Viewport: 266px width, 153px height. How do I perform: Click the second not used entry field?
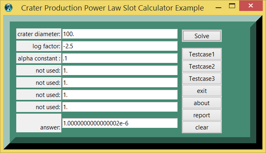[x=120, y=83]
